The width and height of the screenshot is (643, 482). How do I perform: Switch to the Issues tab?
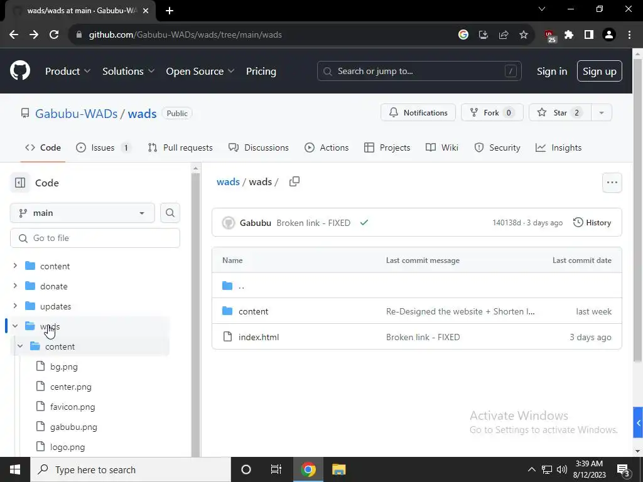point(104,147)
